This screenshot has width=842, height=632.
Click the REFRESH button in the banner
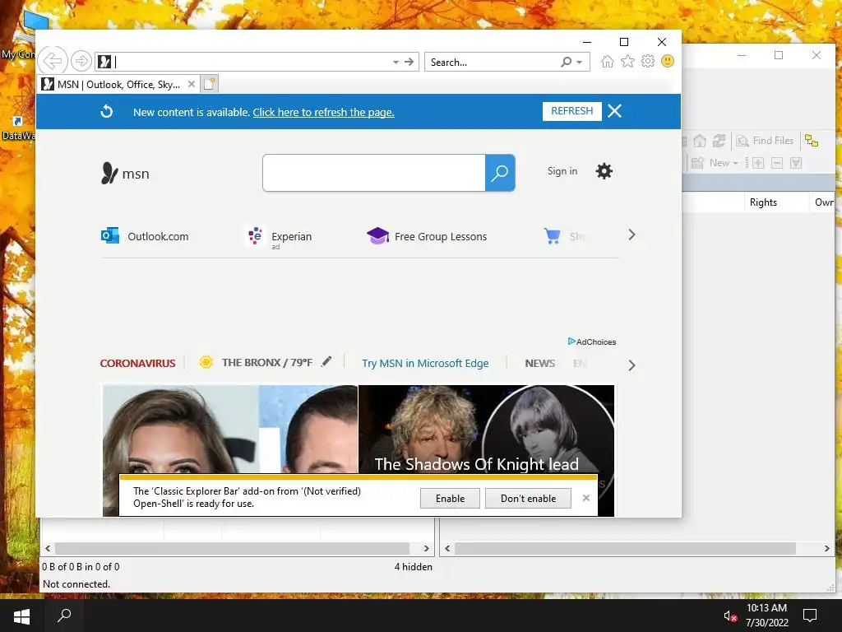coord(572,111)
